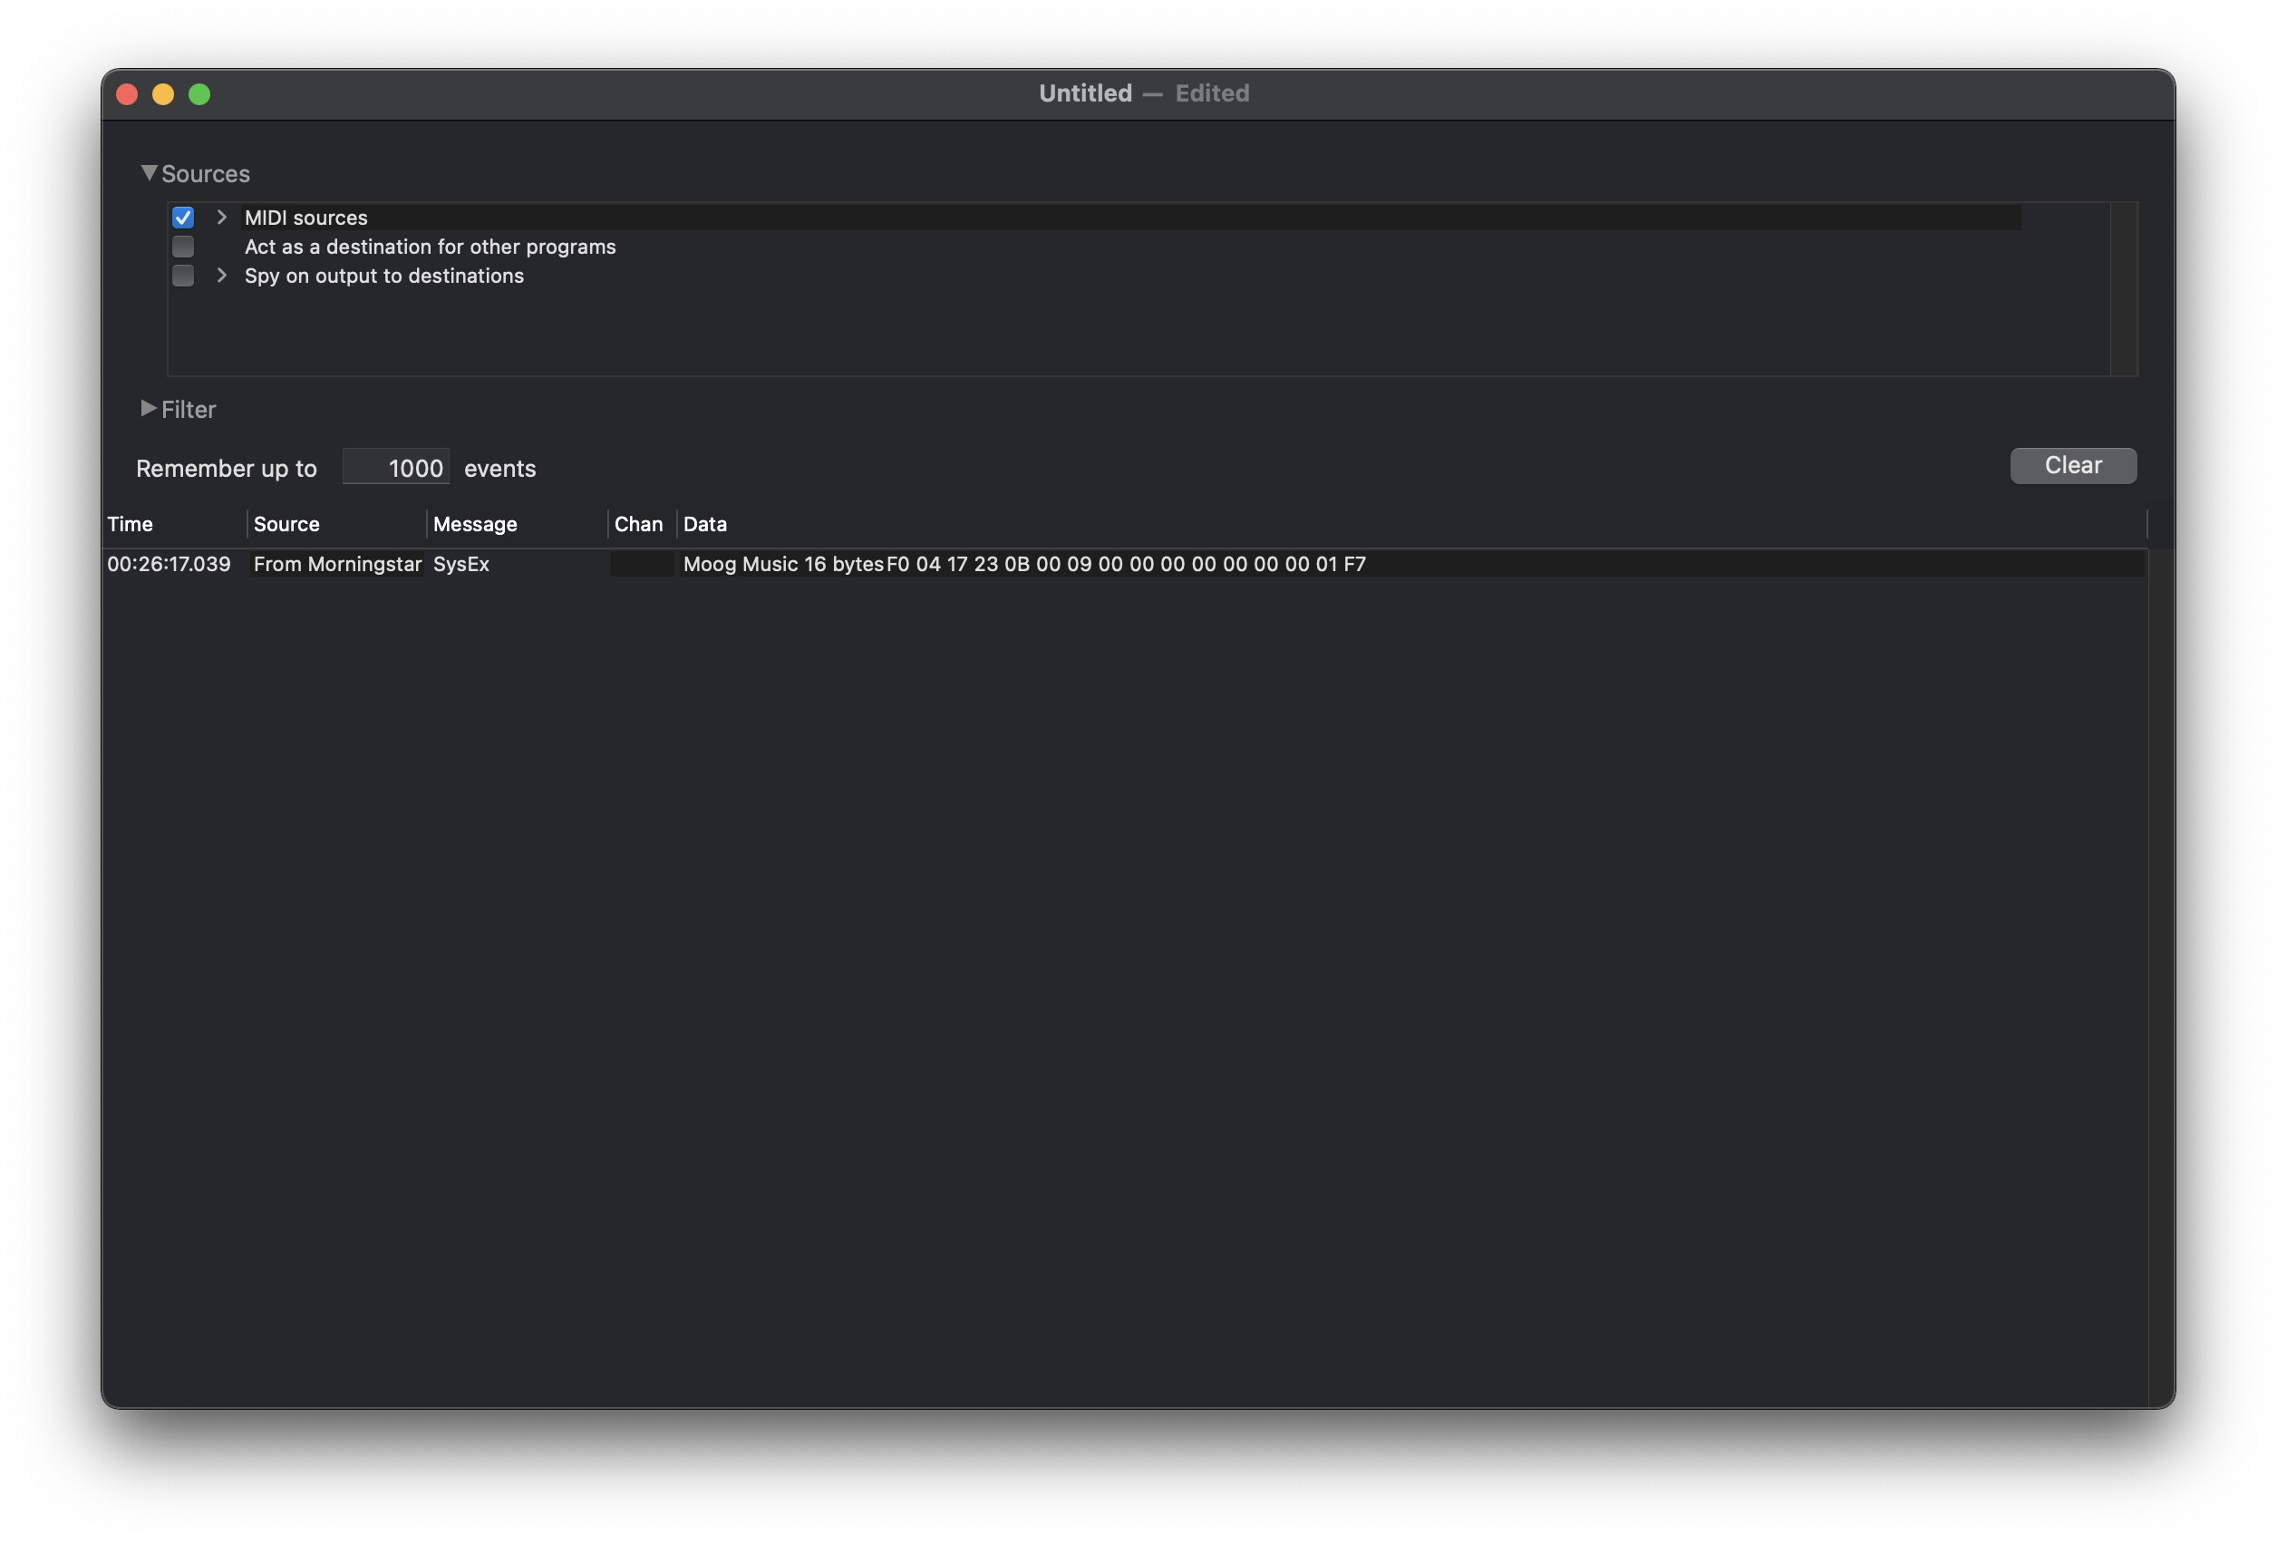Check Spy on output to destinations
This screenshot has height=1543, width=2277.
(183, 277)
